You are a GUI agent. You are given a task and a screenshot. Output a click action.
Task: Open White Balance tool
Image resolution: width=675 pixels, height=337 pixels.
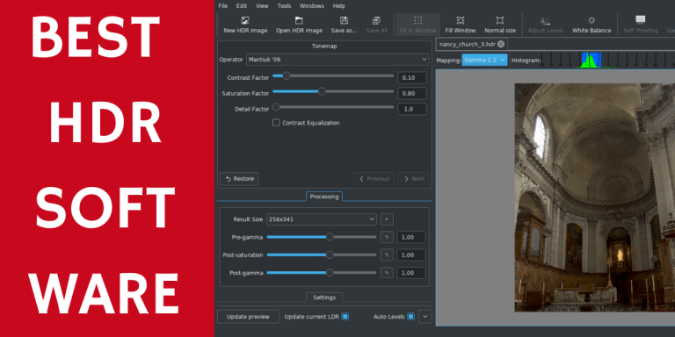[x=592, y=20]
